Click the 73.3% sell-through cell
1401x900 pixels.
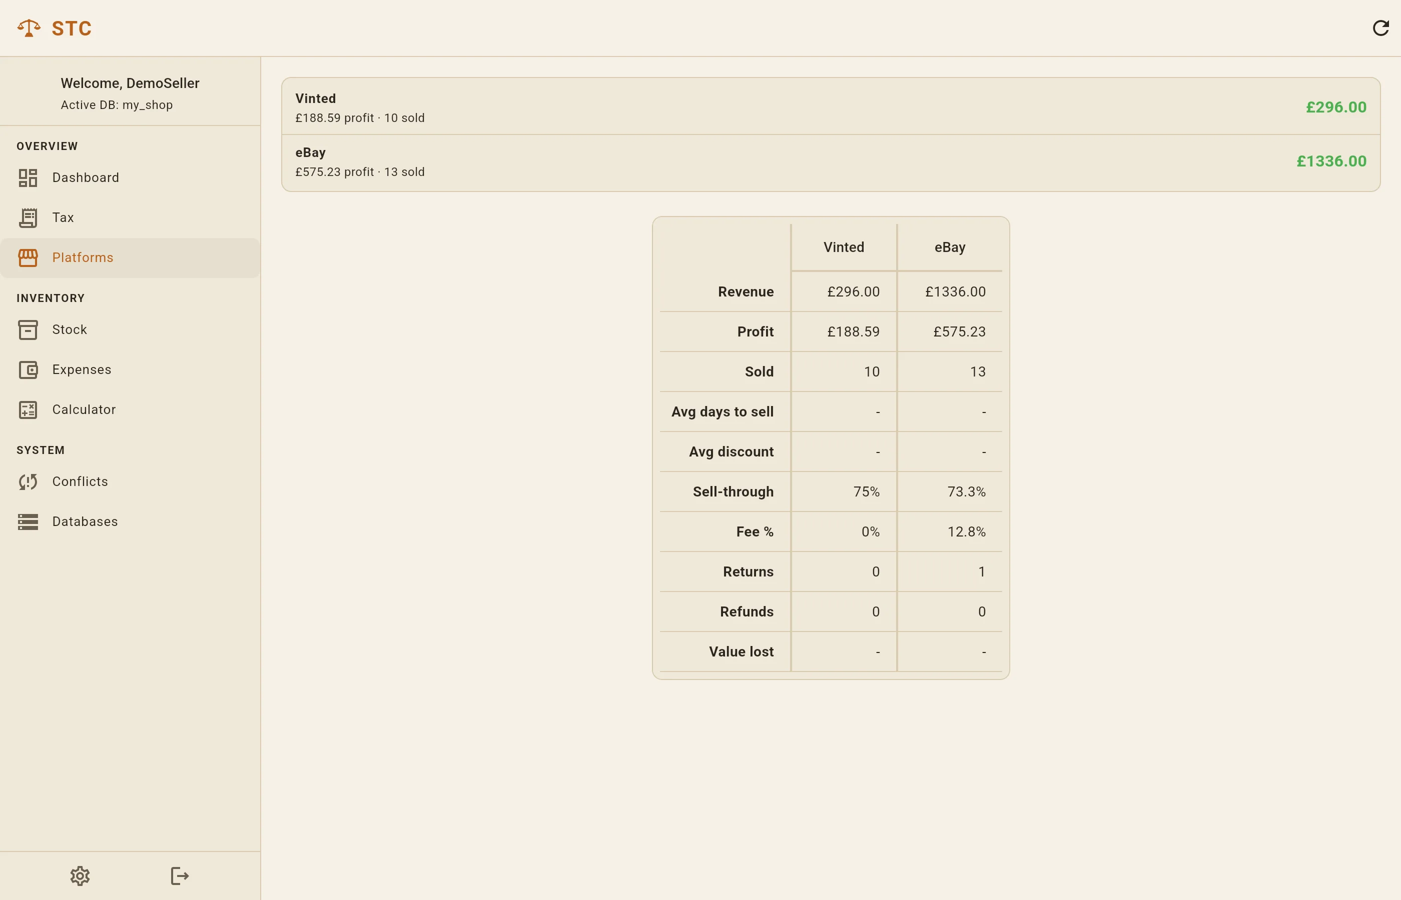pyautogui.click(x=966, y=492)
